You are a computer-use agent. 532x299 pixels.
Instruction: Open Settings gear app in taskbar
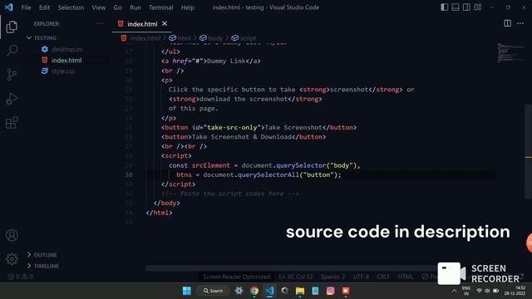(x=239, y=291)
